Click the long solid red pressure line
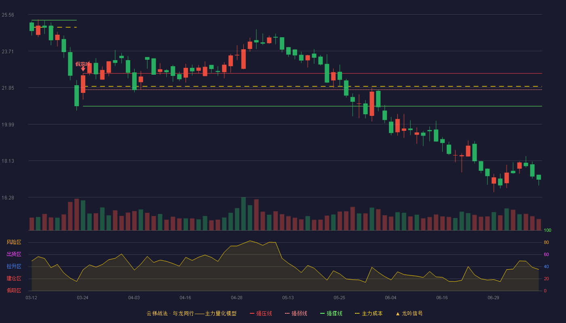The height and width of the screenshot is (323, 566). coord(312,73)
